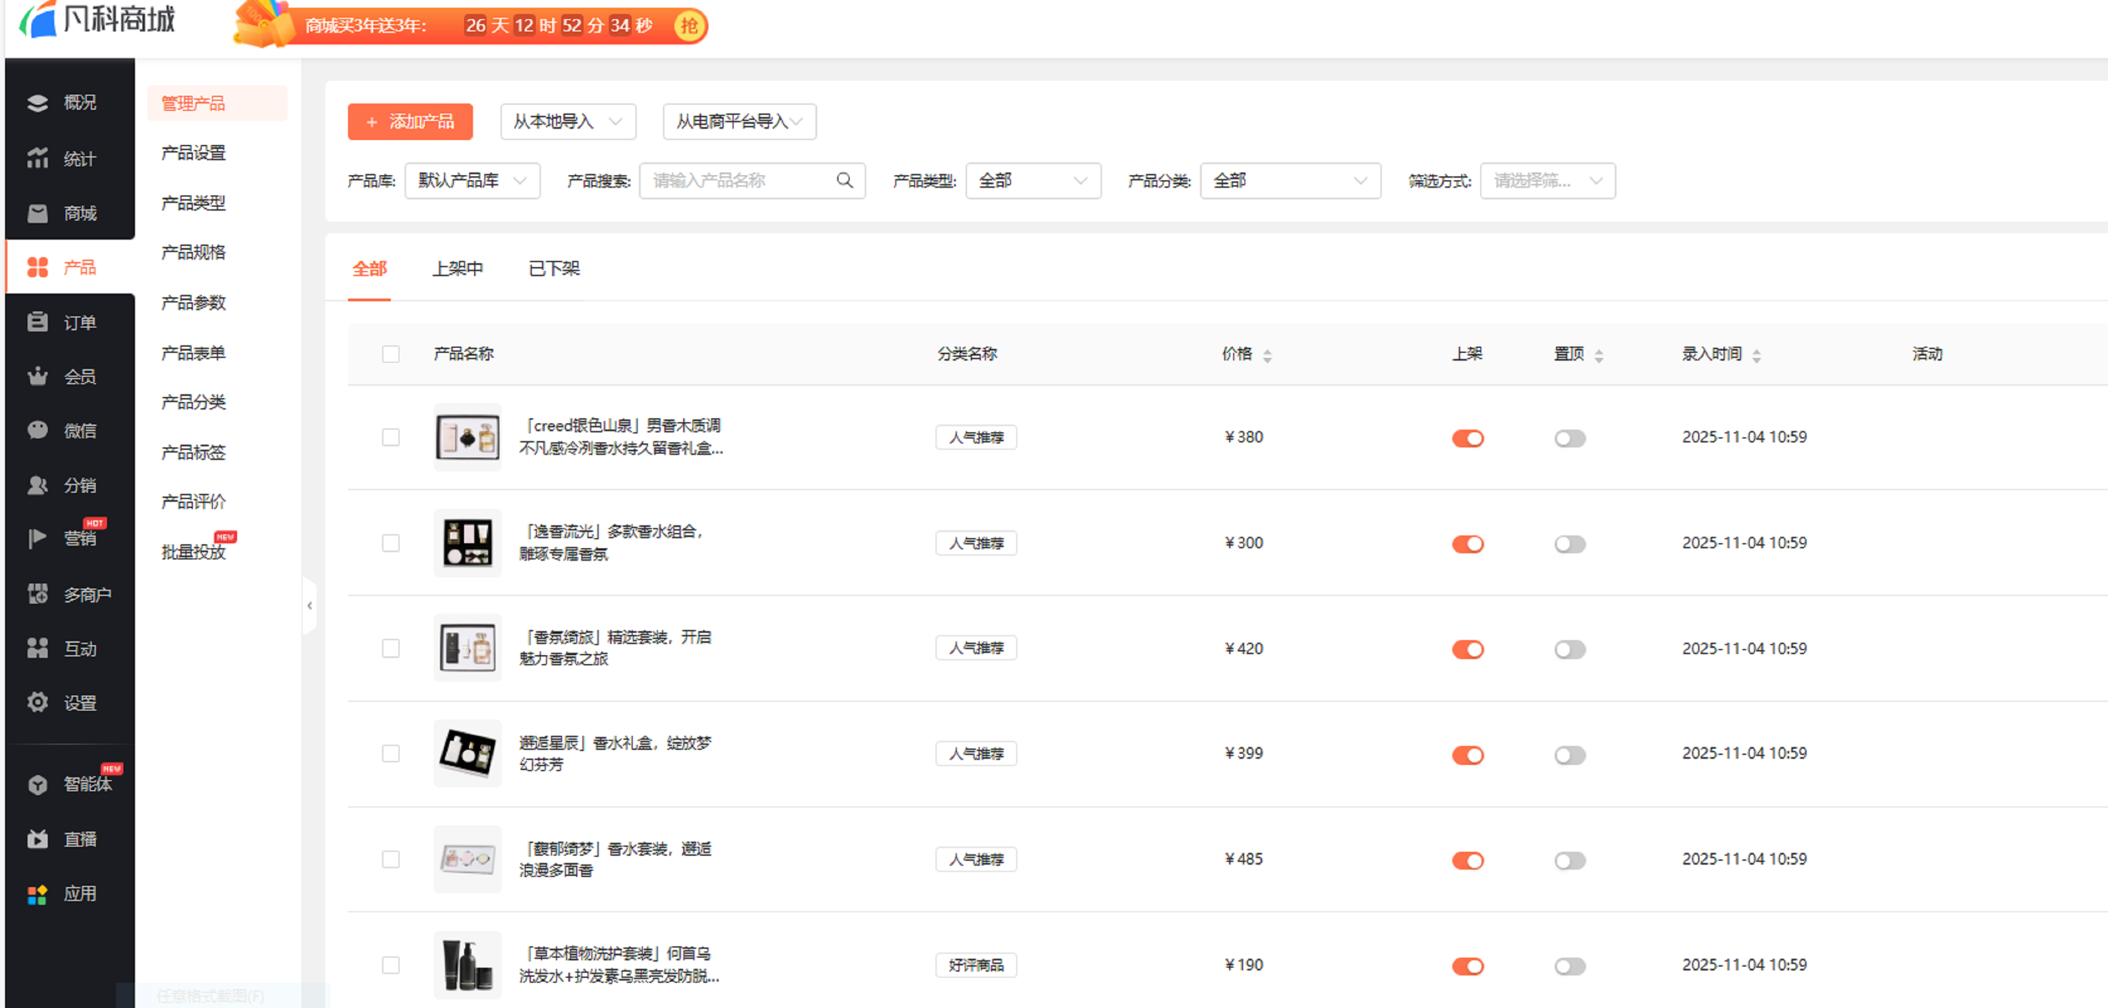Click the 会员 crown icon
This screenshot has width=2108, height=1008.
(x=37, y=376)
